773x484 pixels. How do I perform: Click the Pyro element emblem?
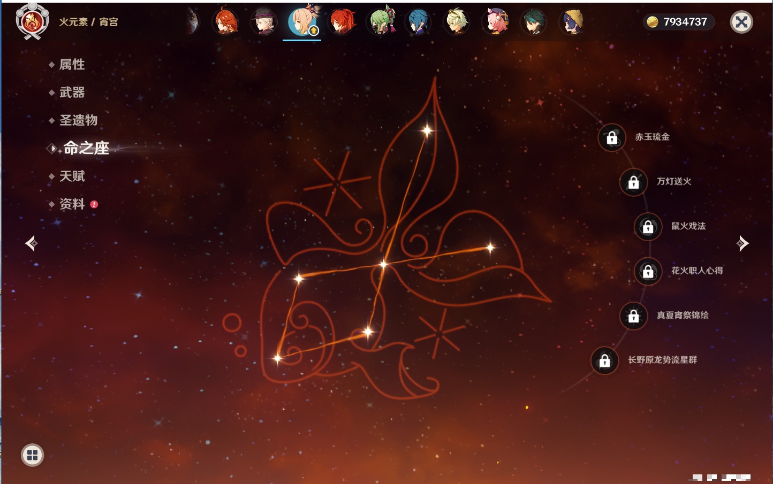[32, 22]
